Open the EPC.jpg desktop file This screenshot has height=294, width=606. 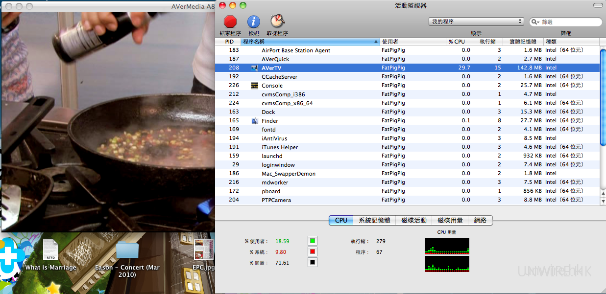204,249
